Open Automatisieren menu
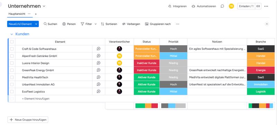The width and height of the screenshot is (277, 125). 204,6
